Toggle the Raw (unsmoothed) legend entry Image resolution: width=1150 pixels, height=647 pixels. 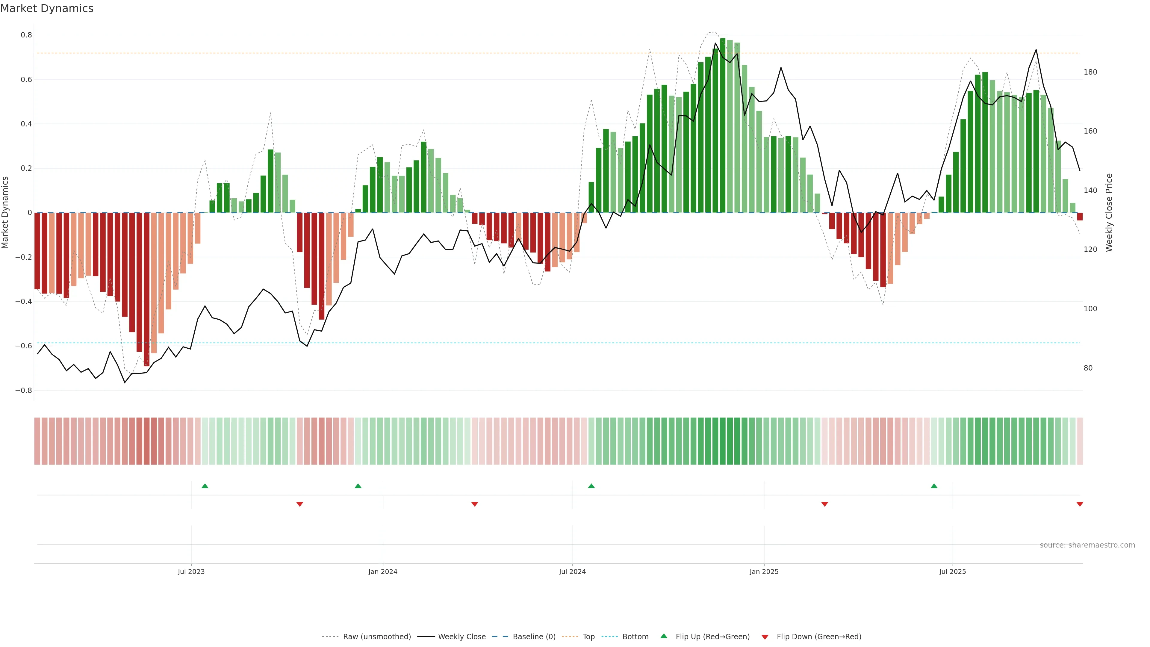(376, 637)
